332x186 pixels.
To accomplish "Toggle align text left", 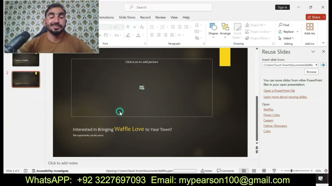I will pyautogui.click(x=152, y=35).
